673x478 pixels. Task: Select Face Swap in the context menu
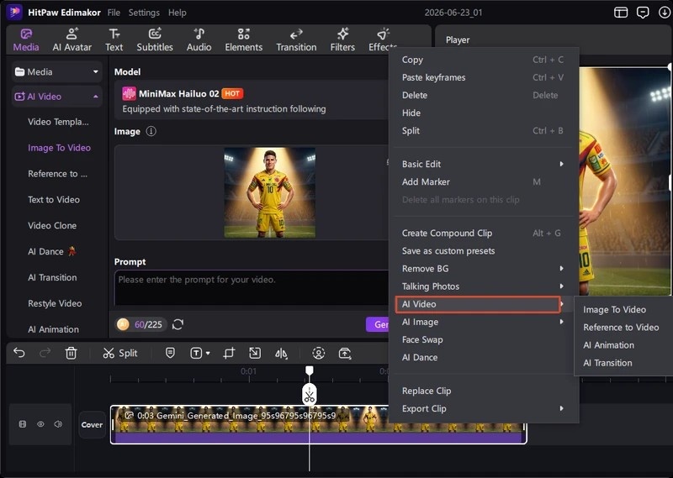click(x=483, y=339)
